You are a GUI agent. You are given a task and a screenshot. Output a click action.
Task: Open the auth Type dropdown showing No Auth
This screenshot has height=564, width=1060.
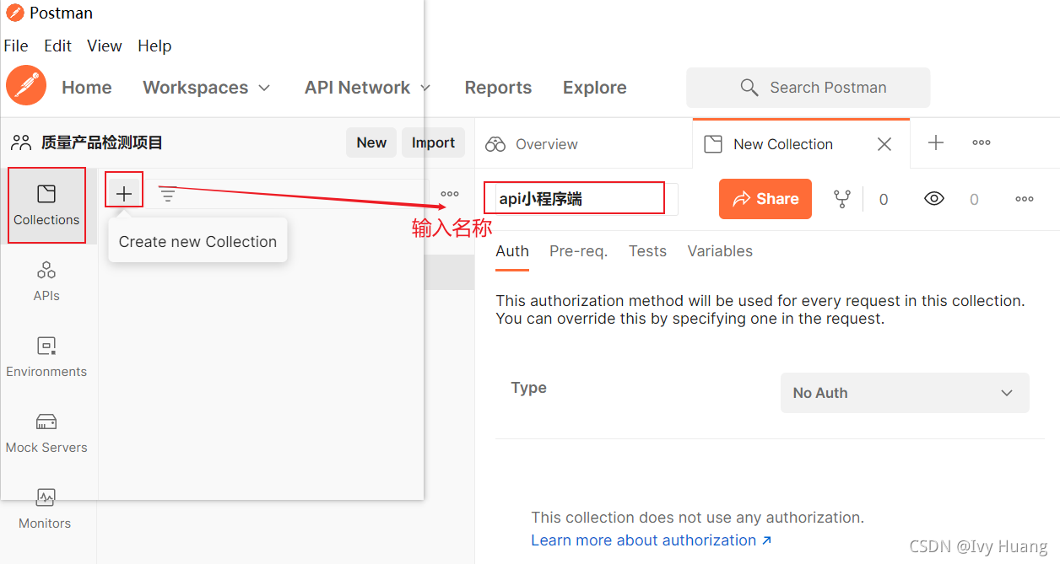pyautogui.click(x=905, y=393)
